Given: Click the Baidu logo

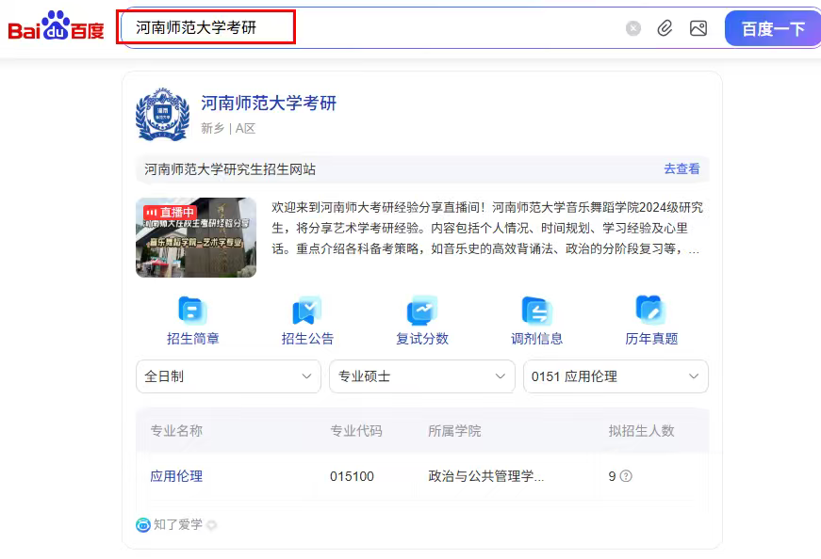Looking at the screenshot, I should coord(57,28).
